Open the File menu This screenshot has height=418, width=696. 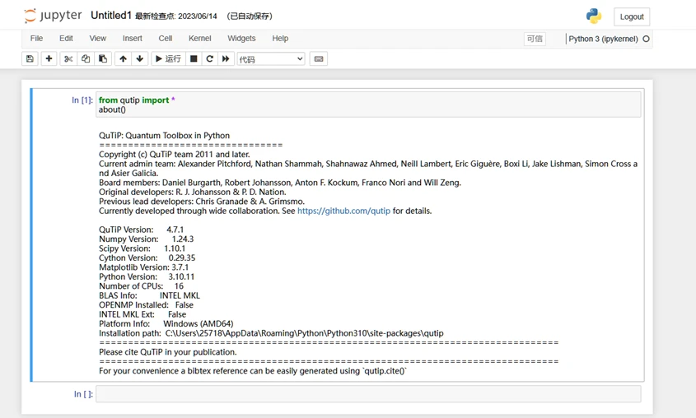coord(36,38)
